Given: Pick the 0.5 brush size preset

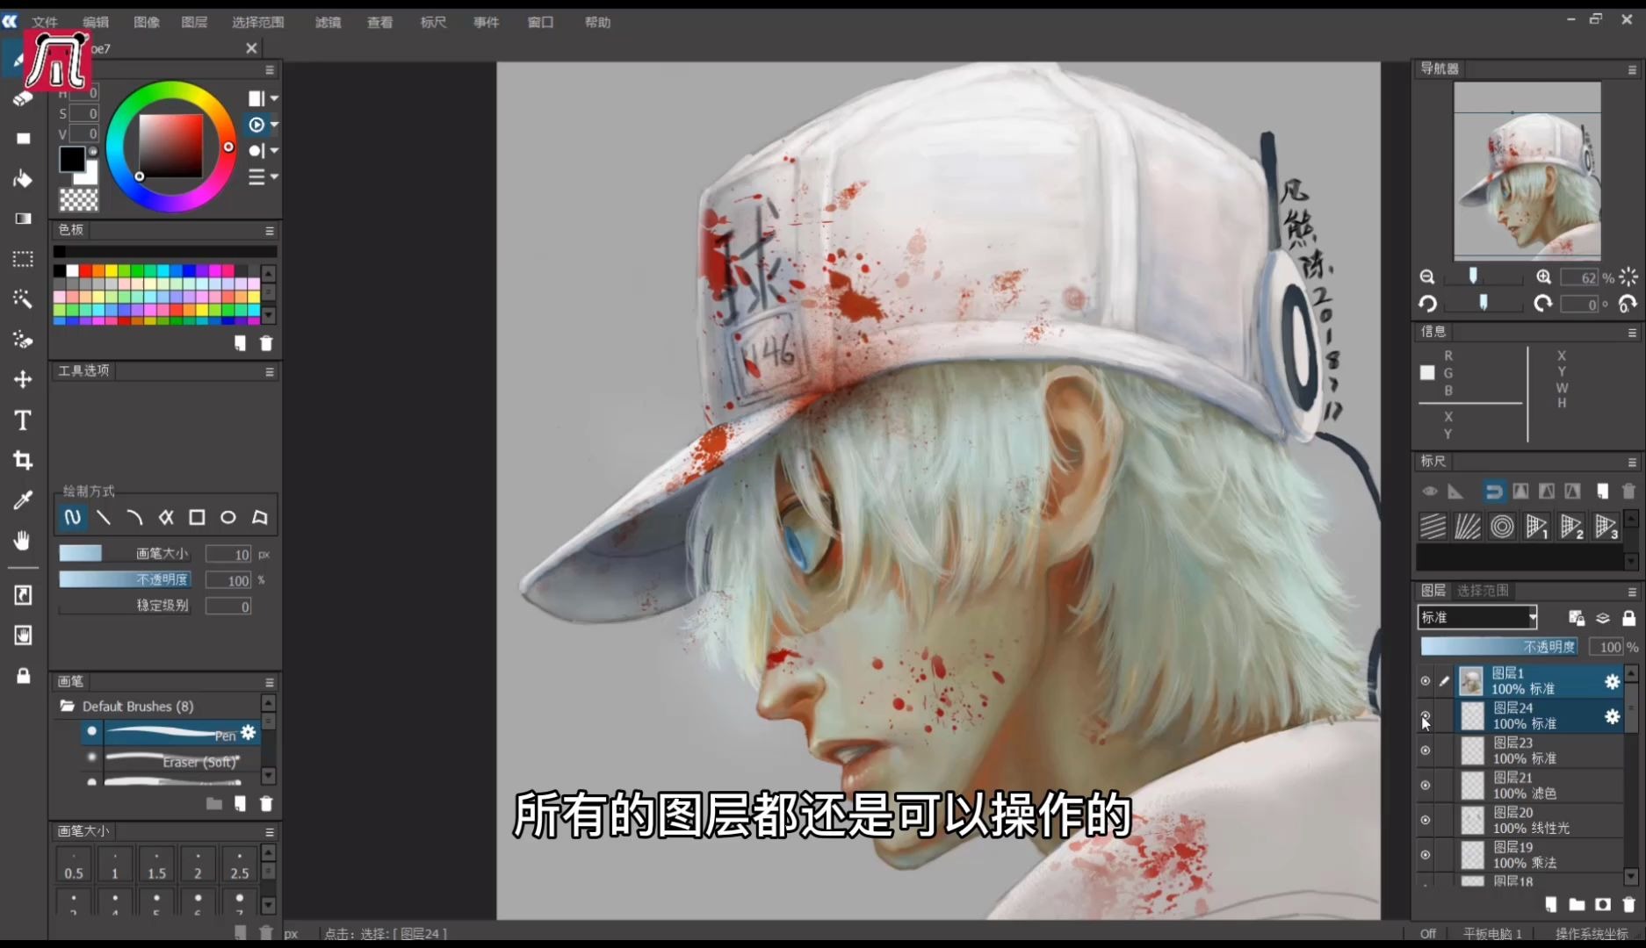Looking at the screenshot, I should tap(74, 865).
